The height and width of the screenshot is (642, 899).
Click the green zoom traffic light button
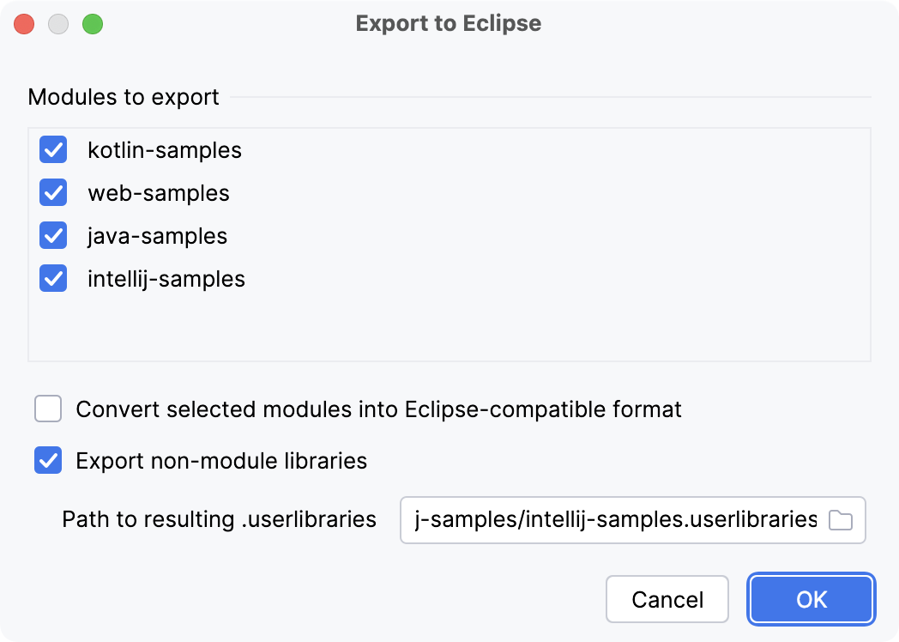click(93, 23)
